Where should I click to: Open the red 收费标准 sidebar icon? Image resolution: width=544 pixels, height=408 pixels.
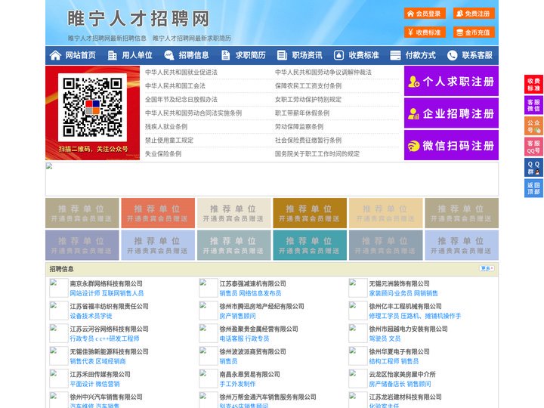[x=533, y=85]
